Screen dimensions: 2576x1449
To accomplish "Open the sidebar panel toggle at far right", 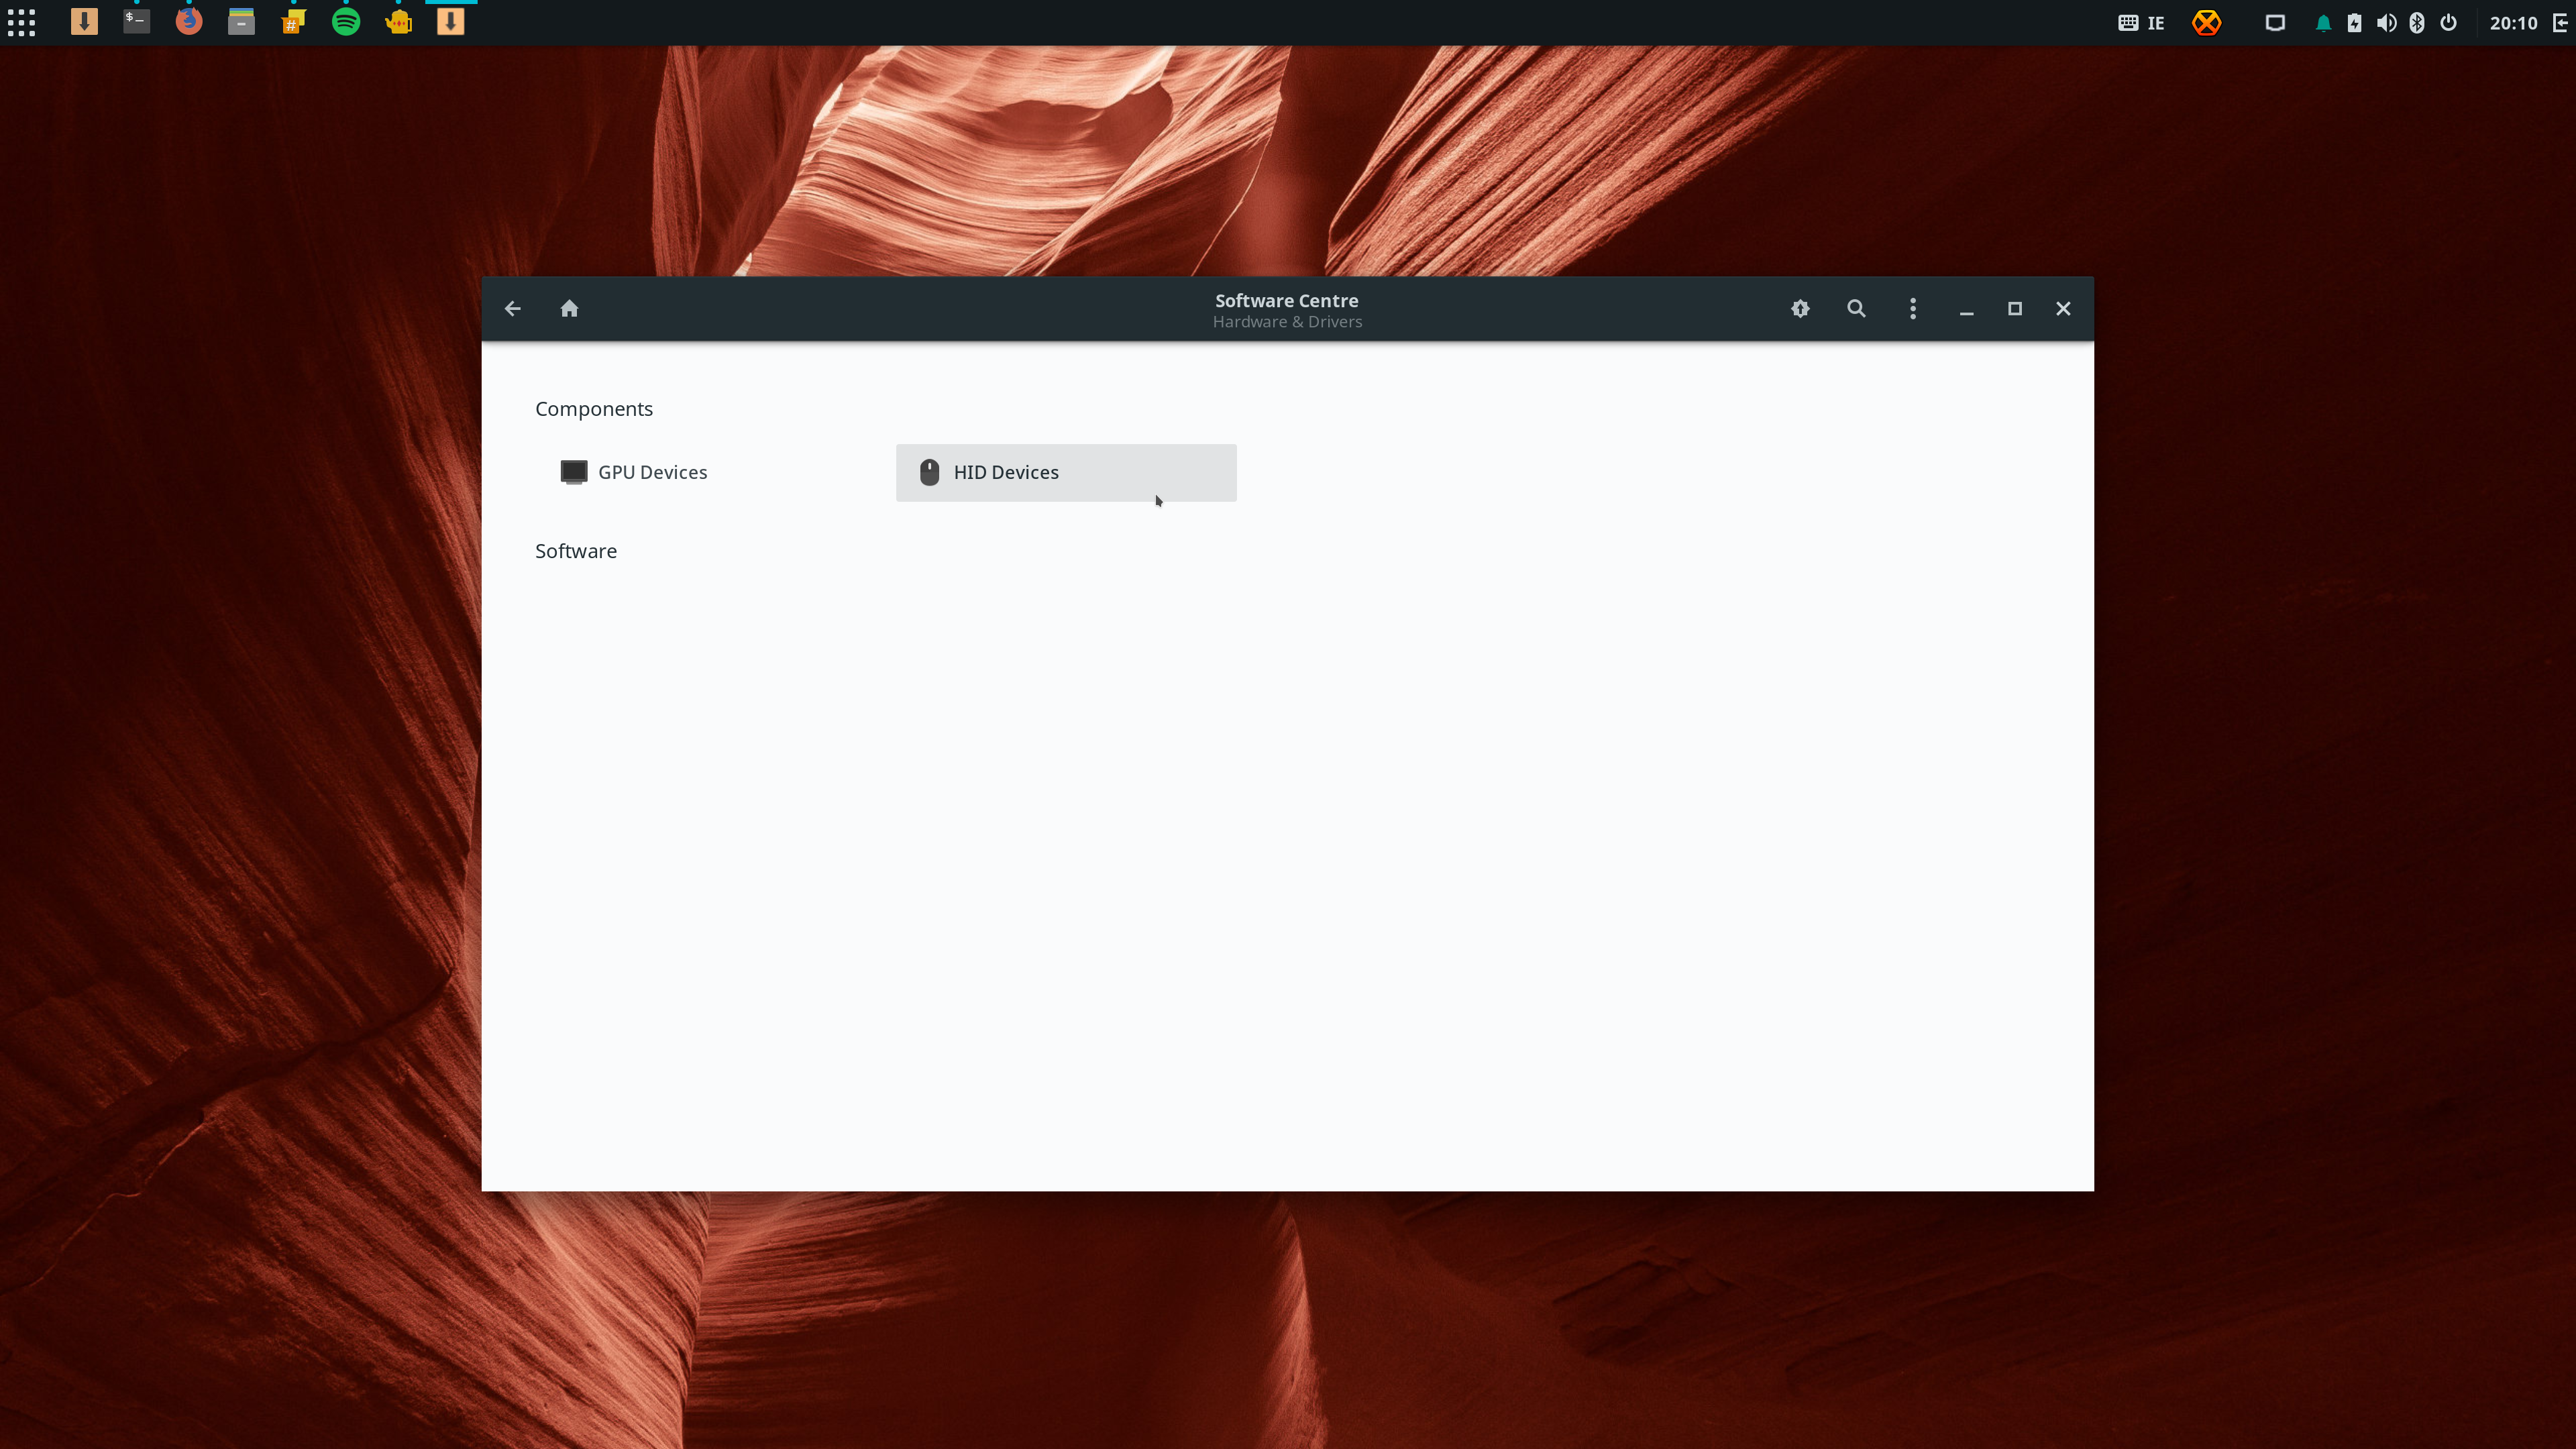I will click(x=2560, y=23).
